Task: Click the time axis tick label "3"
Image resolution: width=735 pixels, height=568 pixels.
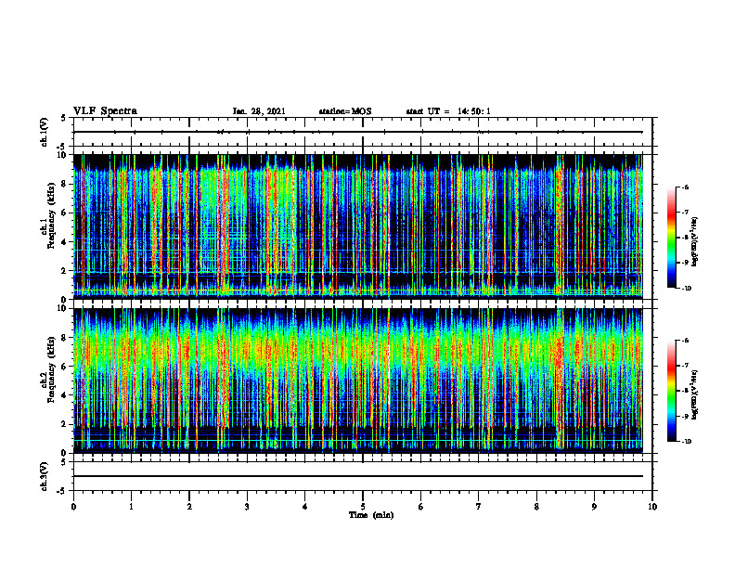Action: [247, 507]
